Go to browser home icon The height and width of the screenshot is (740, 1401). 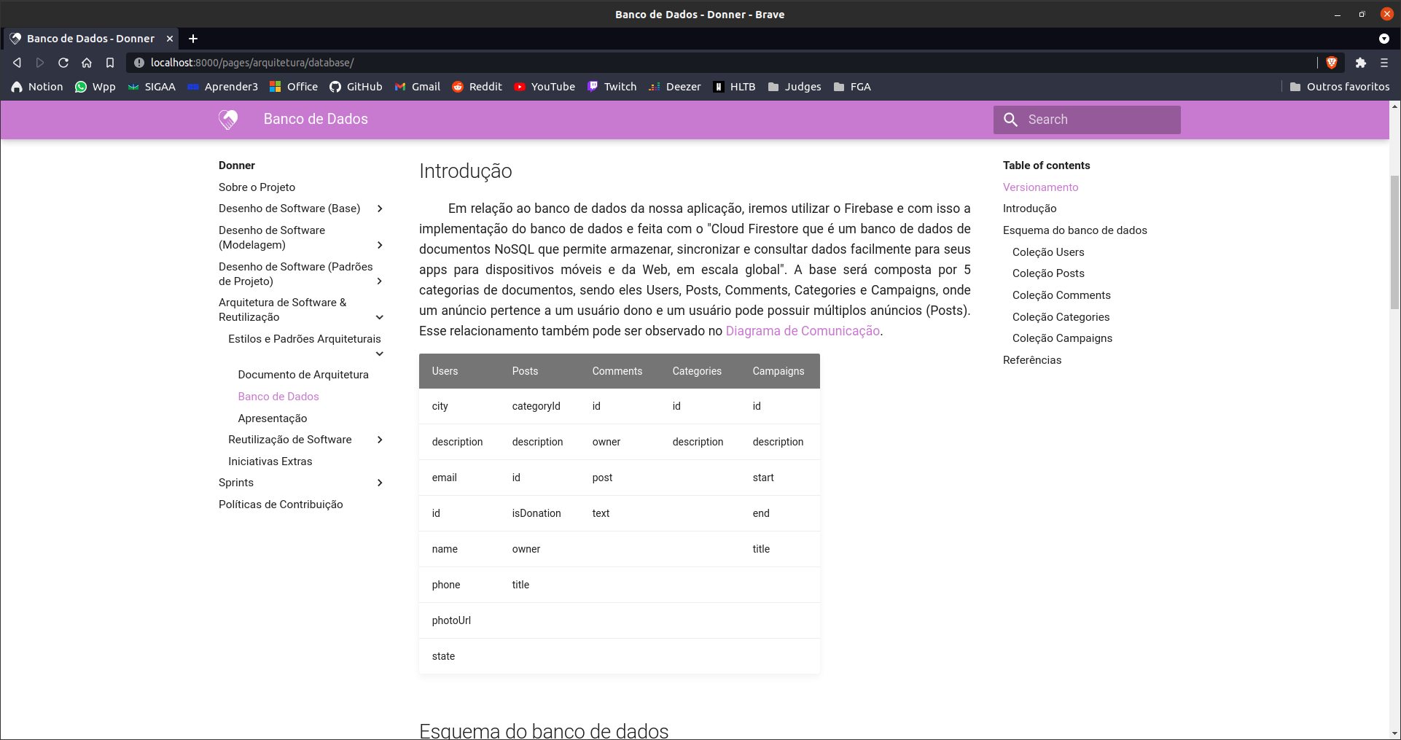tap(87, 63)
